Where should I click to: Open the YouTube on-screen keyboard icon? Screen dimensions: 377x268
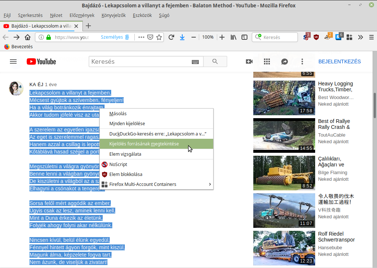click(195, 62)
